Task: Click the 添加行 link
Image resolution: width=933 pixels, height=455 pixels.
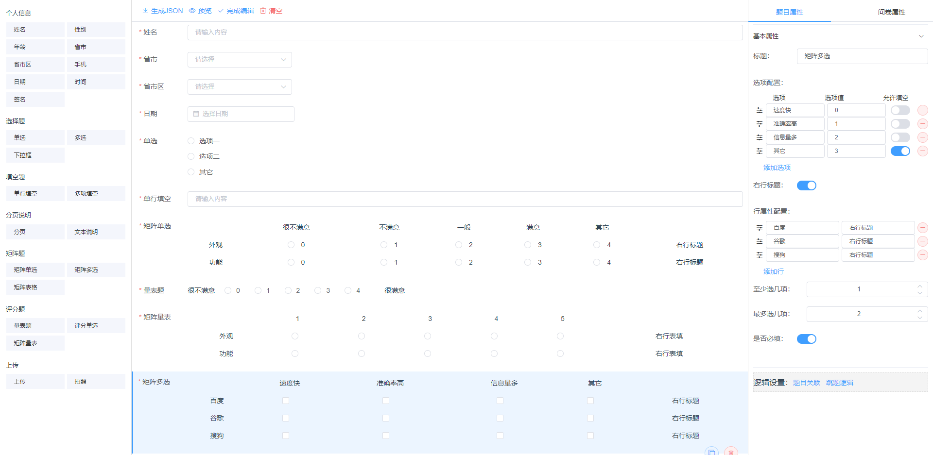Action: click(x=773, y=271)
